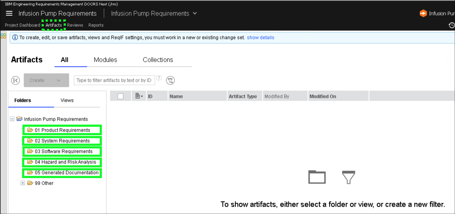
Task: Open the 01 Product Requirements folder
Action: tap(62, 130)
